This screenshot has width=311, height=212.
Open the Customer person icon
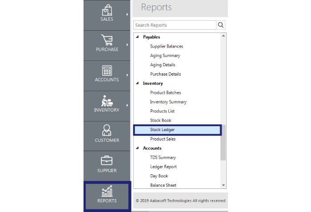107,130
